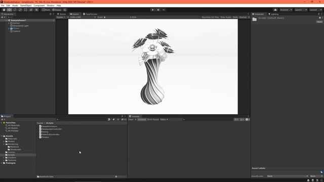Open the Assets menu
The width and height of the screenshot is (324, 182).
click(15, 6)
